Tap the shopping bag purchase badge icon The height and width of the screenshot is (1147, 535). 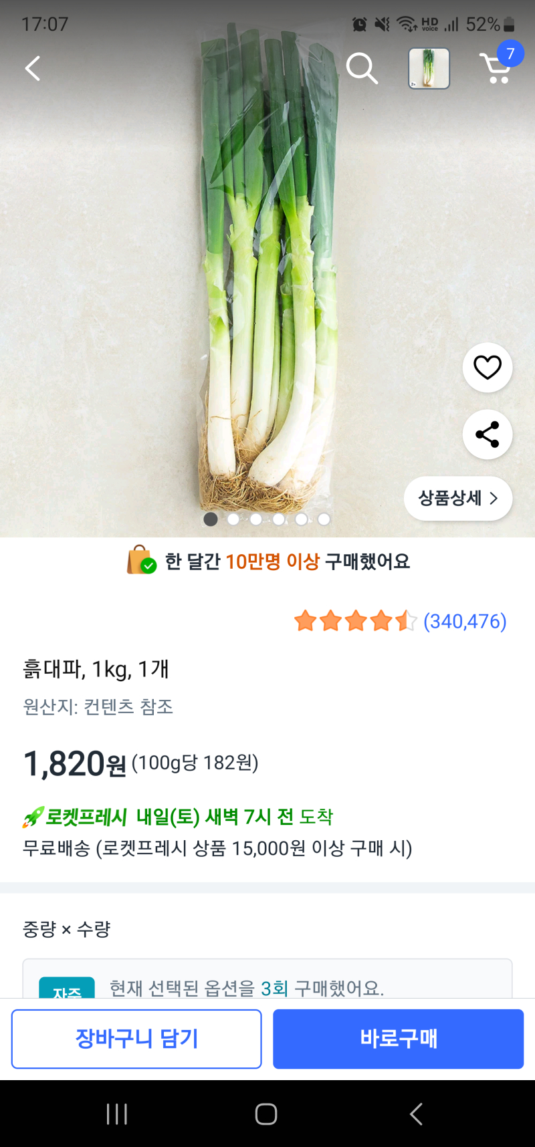[141, 561]
